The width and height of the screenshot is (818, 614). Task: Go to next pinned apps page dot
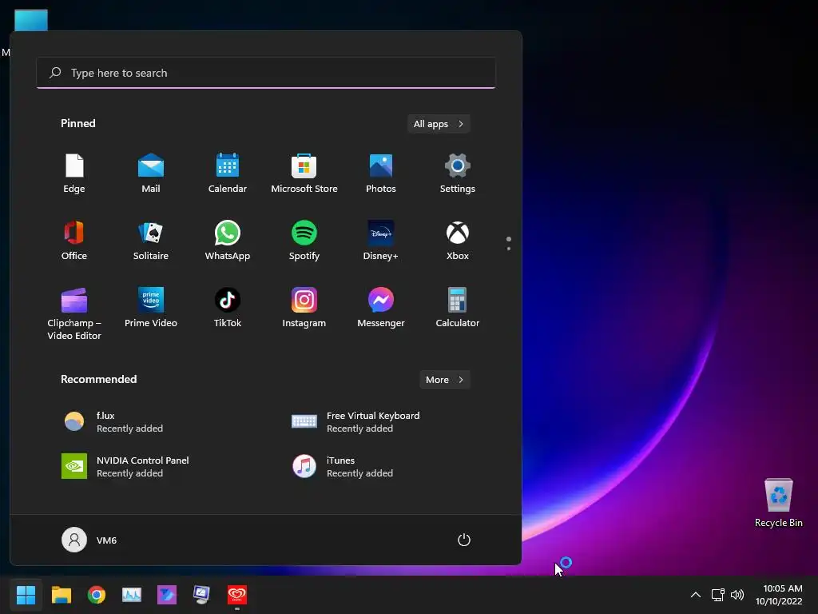tap(509, 249)
